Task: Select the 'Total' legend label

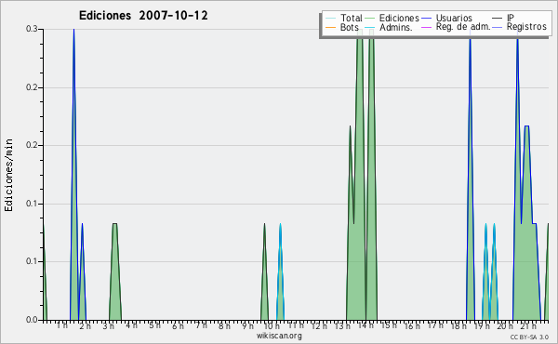Action: coord(352,18)
